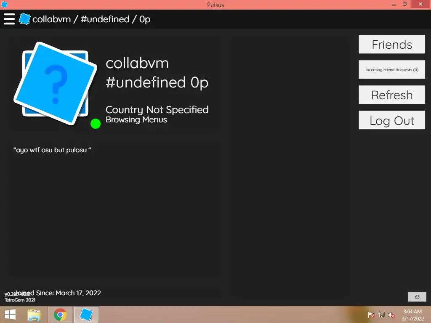Click the green online status dot
This screenshot has height=323, width=431.
(x=96, y=124)
